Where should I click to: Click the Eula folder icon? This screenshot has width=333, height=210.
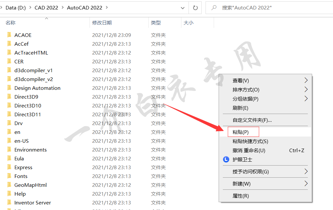click(9, 158)
